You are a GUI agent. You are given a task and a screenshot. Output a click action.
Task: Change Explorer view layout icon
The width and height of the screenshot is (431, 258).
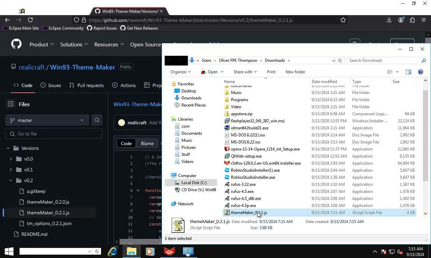390,72
